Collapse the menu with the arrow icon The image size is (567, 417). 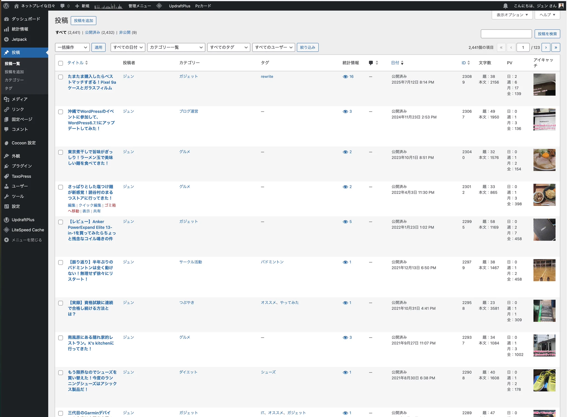click(x=7, y=240)
